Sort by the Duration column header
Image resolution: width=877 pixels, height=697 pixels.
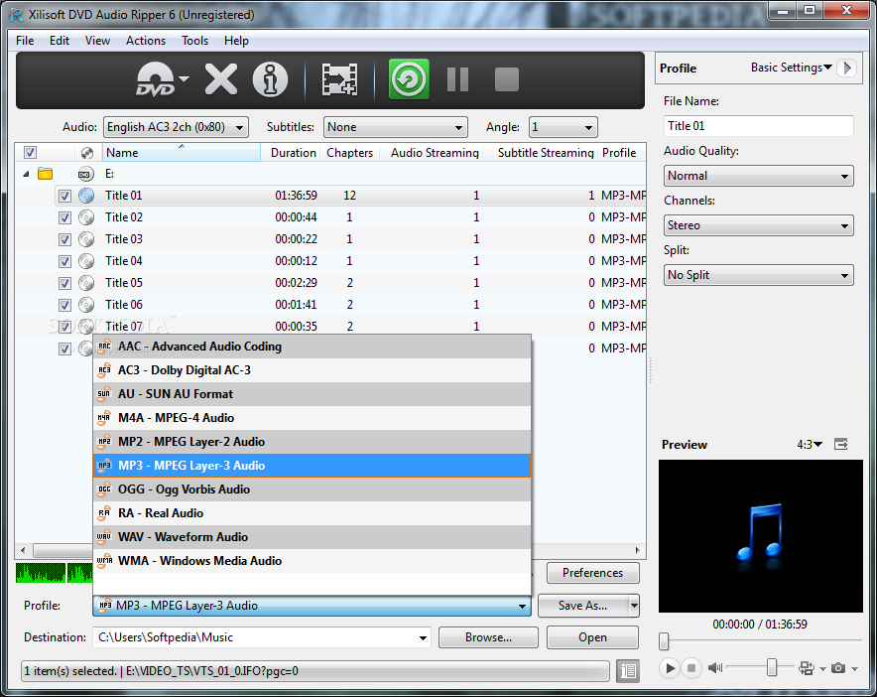click(x=291, y=153)
